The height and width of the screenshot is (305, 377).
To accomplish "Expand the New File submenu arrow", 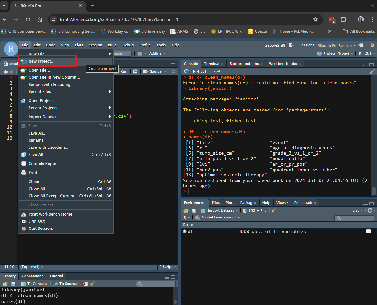I will (110, 54).
